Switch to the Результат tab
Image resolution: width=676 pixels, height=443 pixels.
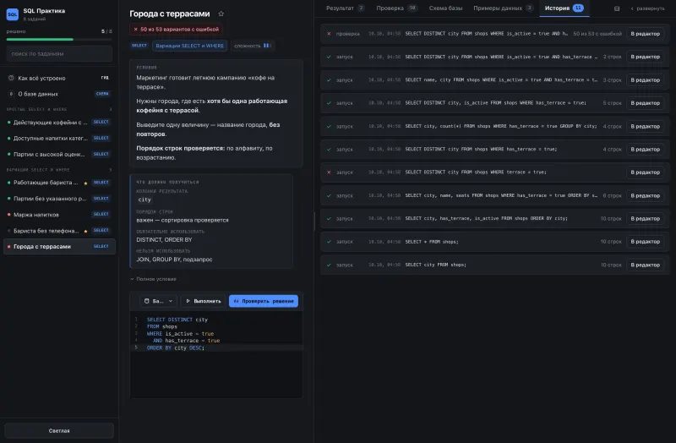pos(345,8)
